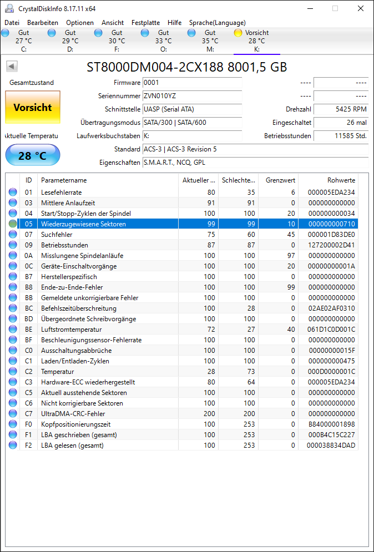The image size is (374, 552).
Task: Click the status orb of Suchfehler row
Action: pyautogui.click(x=13, y=234)
